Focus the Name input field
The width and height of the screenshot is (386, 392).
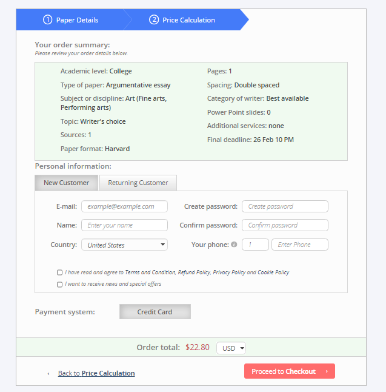coord(124,225)
